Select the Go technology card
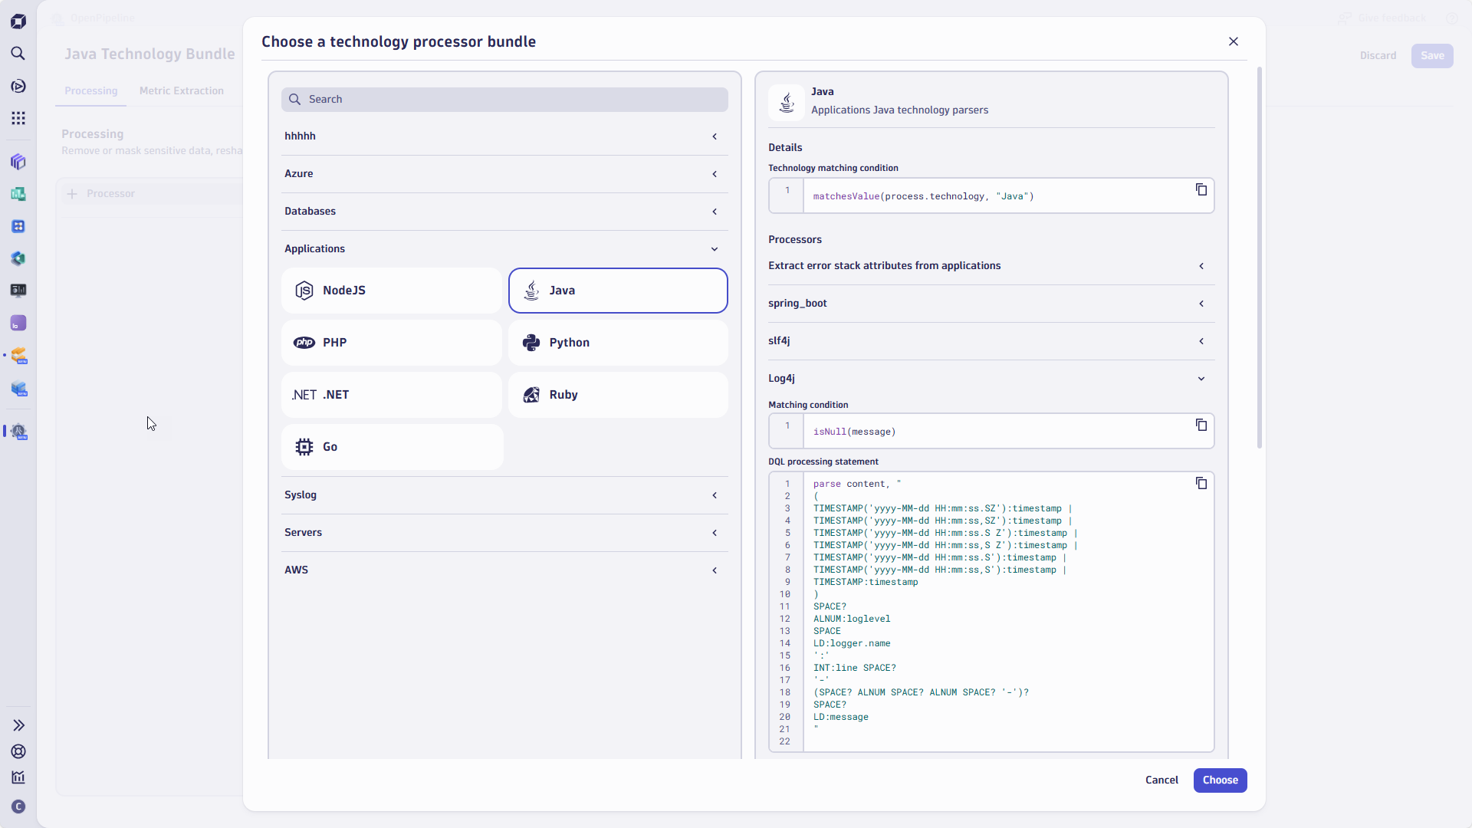The width and height of the screenshot is (1472, 828). coord(393,446)
